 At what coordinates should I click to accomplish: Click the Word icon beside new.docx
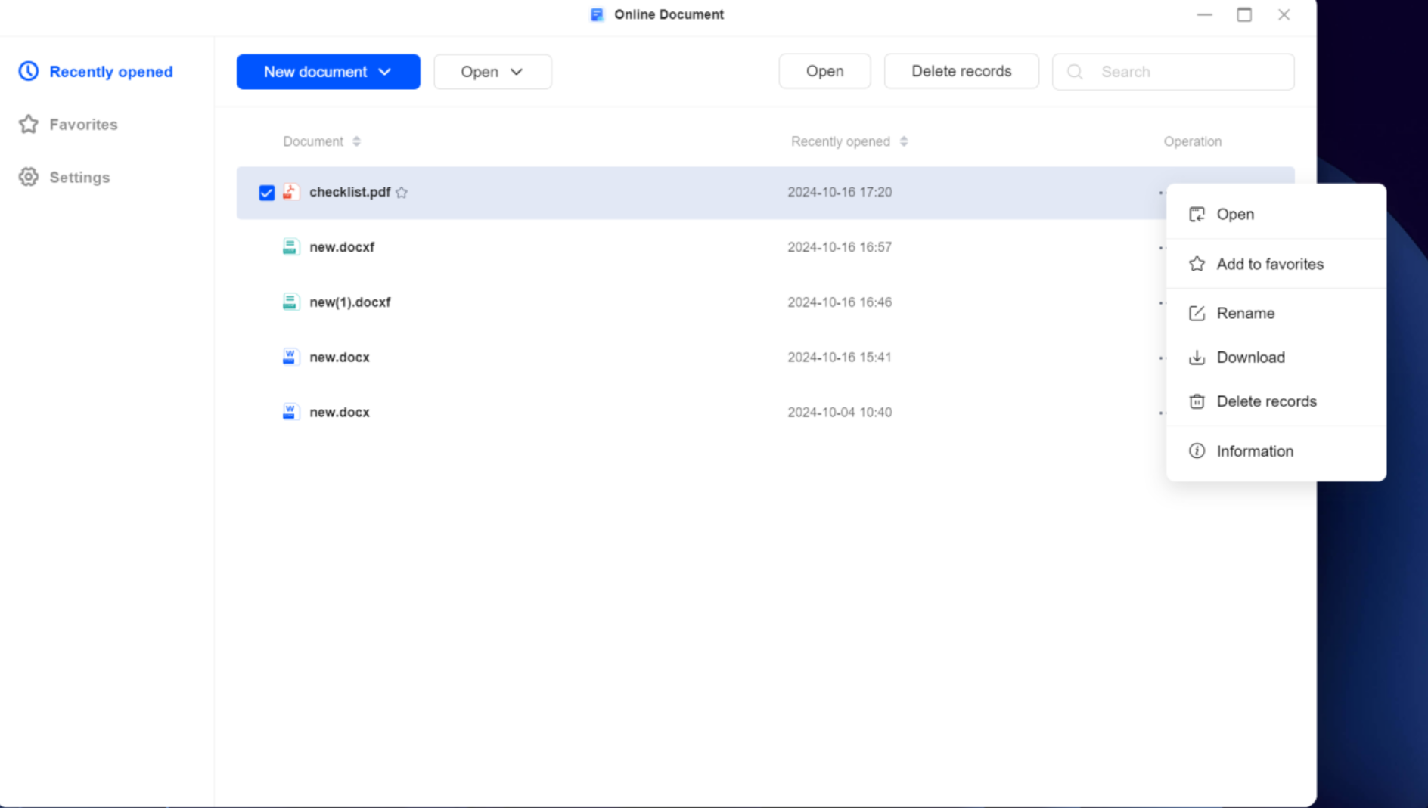[290, 357]
